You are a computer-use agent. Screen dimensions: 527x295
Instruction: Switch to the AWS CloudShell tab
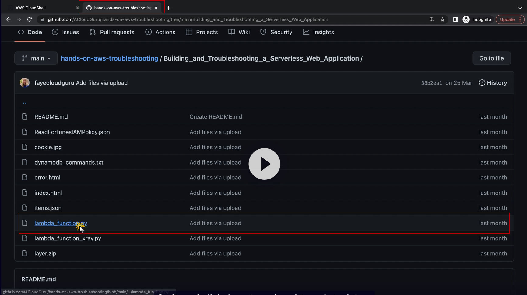point(30,8)
